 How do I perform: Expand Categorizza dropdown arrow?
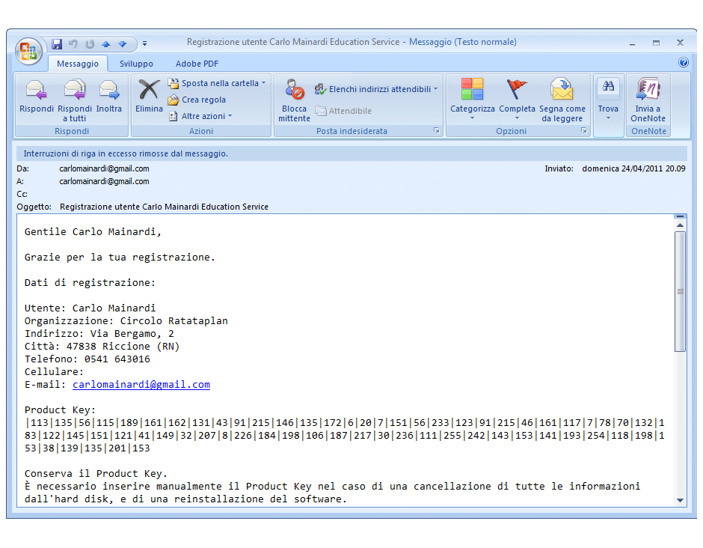point(472,118)
